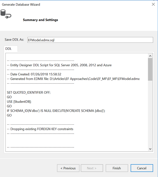Go back with the Previous button
The image size is (158, 177).
point(68,168)
